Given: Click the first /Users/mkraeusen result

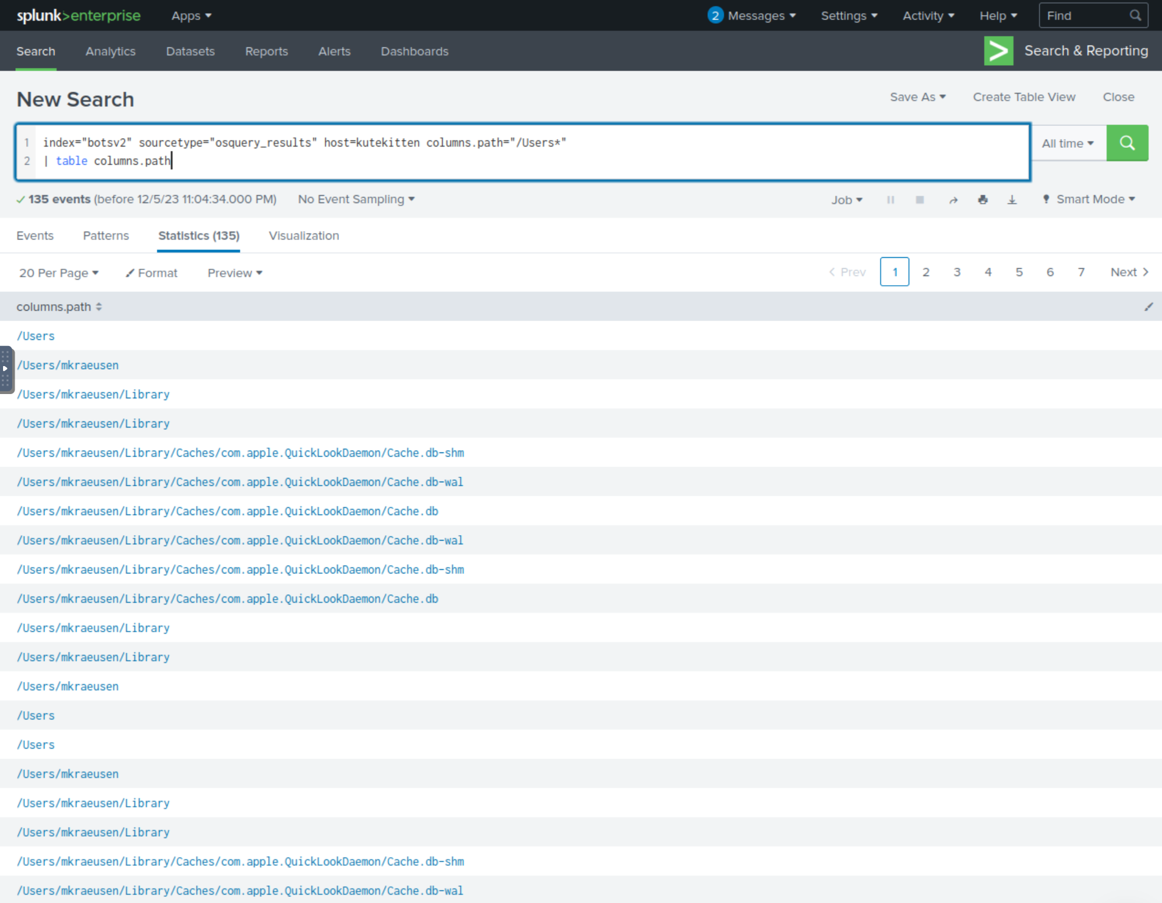Looking at the screenshot, I should 68,365.
